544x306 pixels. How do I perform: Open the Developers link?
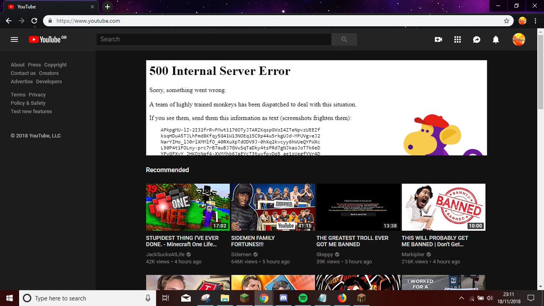[49, 82]
